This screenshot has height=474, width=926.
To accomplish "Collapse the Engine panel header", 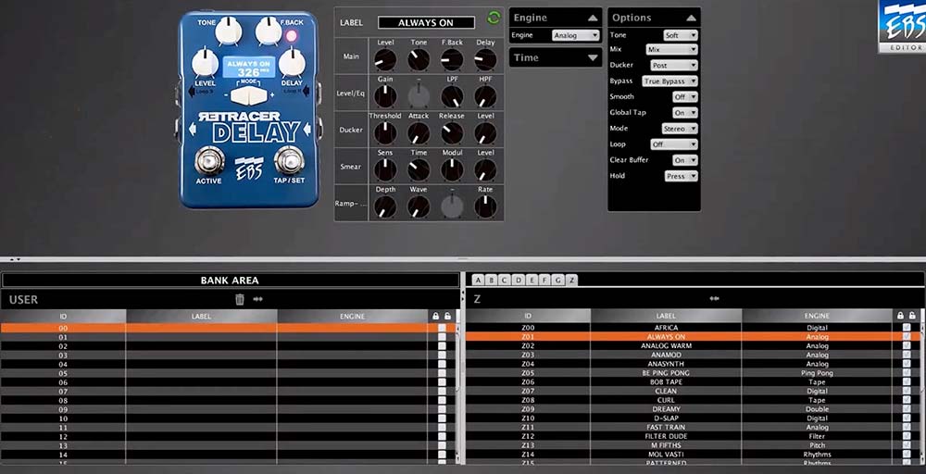I will 556,18.
